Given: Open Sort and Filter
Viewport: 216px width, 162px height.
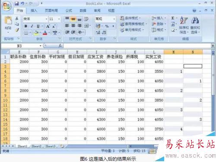Looking at the screenshot, I should (184, 25).
